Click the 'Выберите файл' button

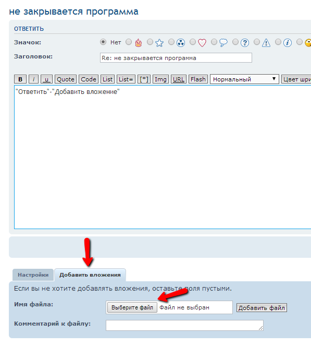pos(132,307)
